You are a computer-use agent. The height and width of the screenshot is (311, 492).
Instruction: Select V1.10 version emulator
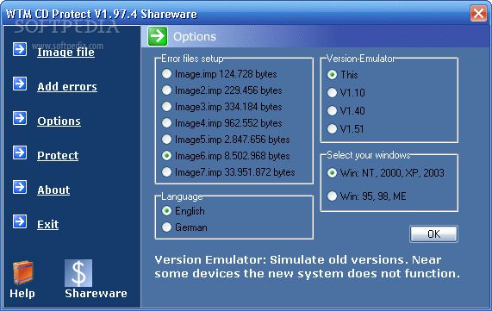346,92
